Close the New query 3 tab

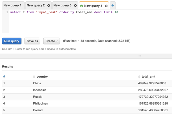pos(75,5)
